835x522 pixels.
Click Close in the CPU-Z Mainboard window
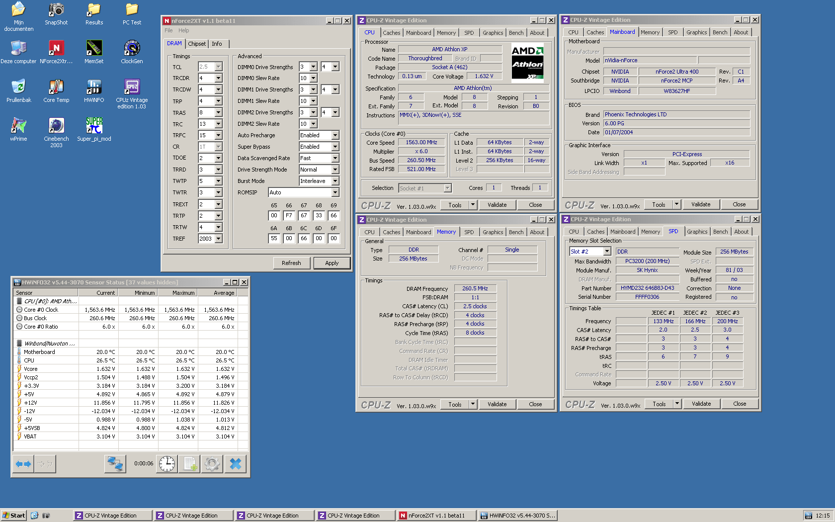tap(739, 204)
